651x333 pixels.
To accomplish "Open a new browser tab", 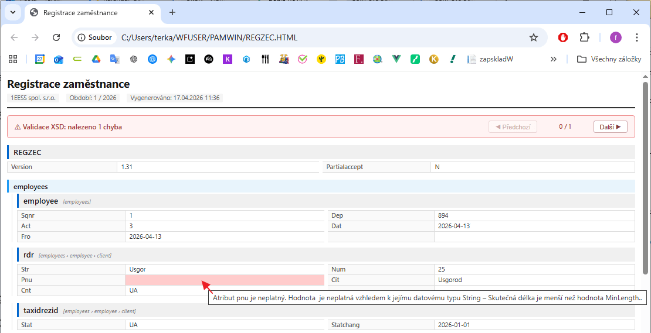I will [172, 12].
